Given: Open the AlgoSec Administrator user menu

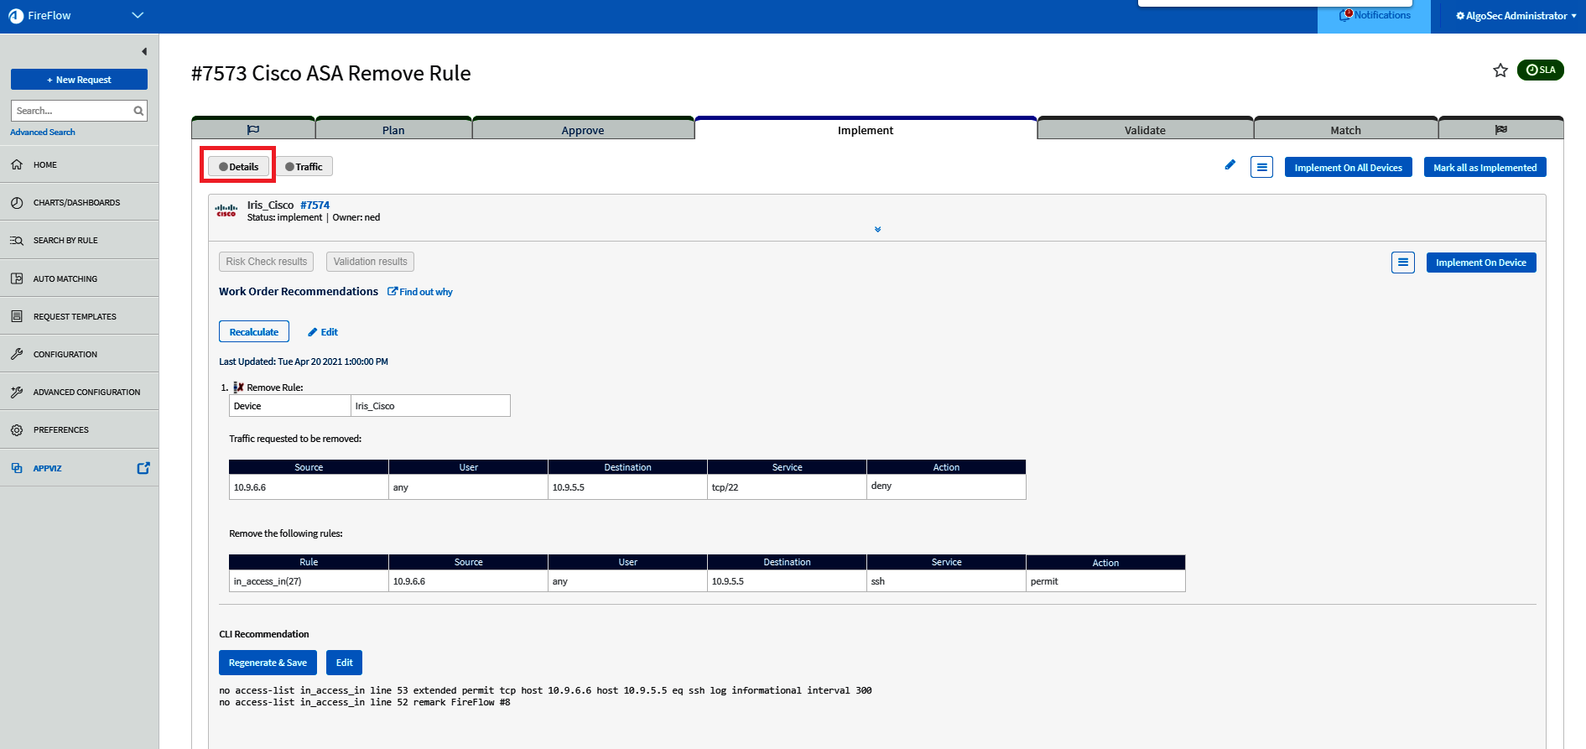Looking at the screenshot, I should point(1516,16).
